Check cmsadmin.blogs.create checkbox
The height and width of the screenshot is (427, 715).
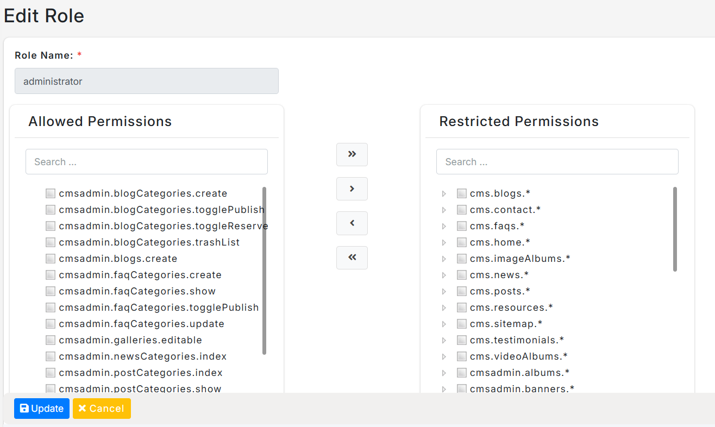click(x=51, y=259)
